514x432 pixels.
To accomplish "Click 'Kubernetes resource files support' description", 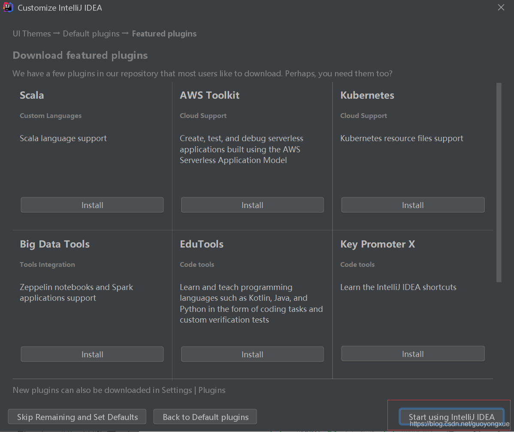I will point(402,138).
